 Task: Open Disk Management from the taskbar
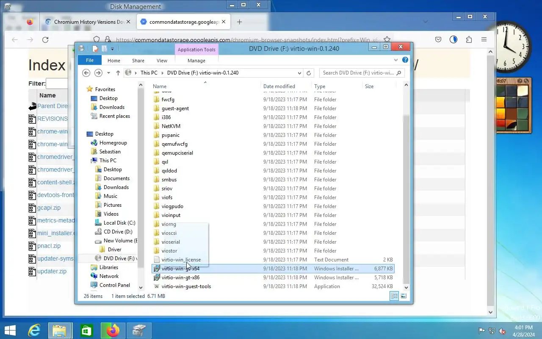[x=139, y=331]
